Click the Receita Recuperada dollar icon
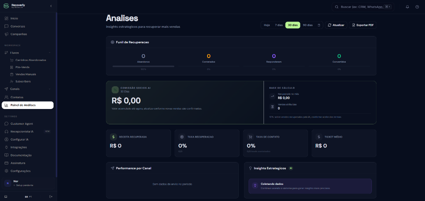 pos(113,137)
